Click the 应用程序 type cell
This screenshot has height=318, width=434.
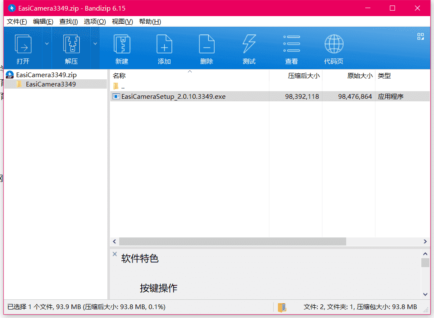point(391,97)
